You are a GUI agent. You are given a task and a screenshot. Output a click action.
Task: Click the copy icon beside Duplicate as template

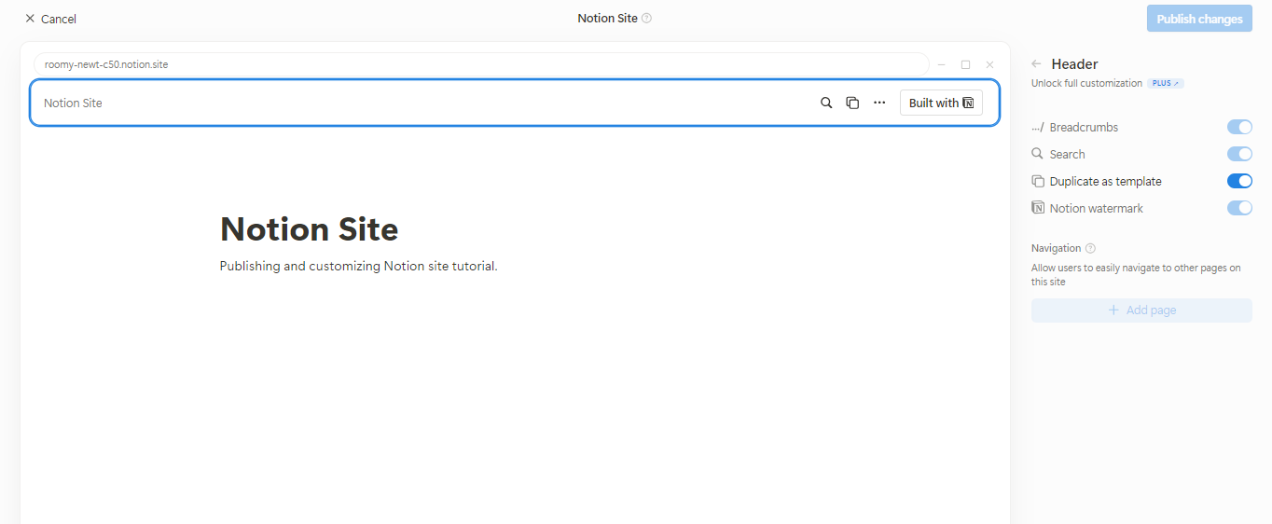1037,181
